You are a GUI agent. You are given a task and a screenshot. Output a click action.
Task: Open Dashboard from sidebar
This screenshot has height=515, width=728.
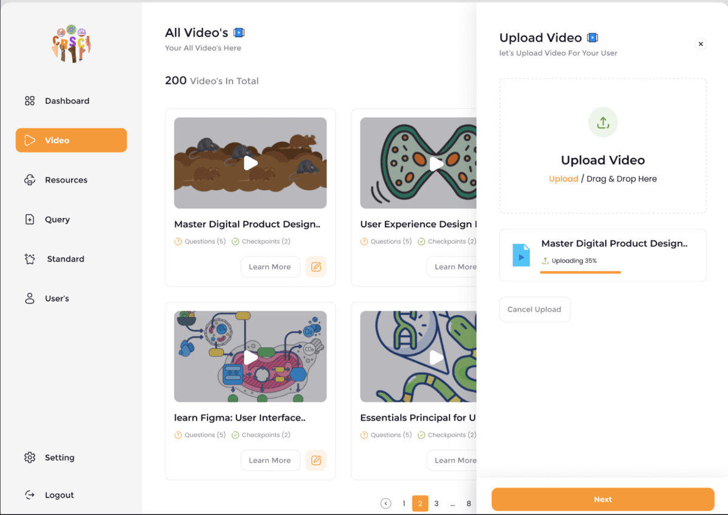pos(67,101)
